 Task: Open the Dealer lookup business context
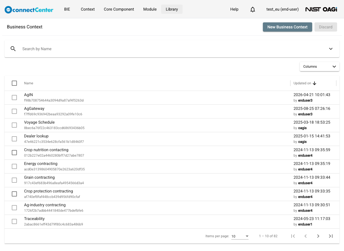(36, 136)
